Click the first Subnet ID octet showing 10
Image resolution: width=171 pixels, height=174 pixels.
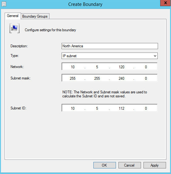coord(73,108)
